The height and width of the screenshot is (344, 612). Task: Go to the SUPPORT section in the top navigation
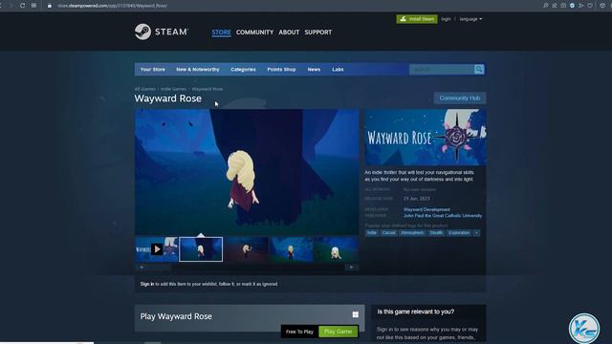click(x=318, y=32)
